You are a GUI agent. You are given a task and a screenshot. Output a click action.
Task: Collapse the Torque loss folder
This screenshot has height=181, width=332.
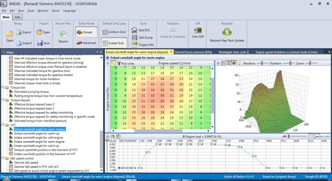point(3,87)
